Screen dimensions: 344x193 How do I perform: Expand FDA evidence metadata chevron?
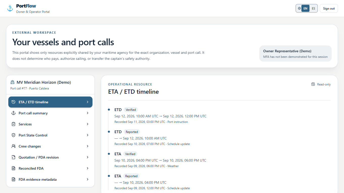click(x=87, y=179)
